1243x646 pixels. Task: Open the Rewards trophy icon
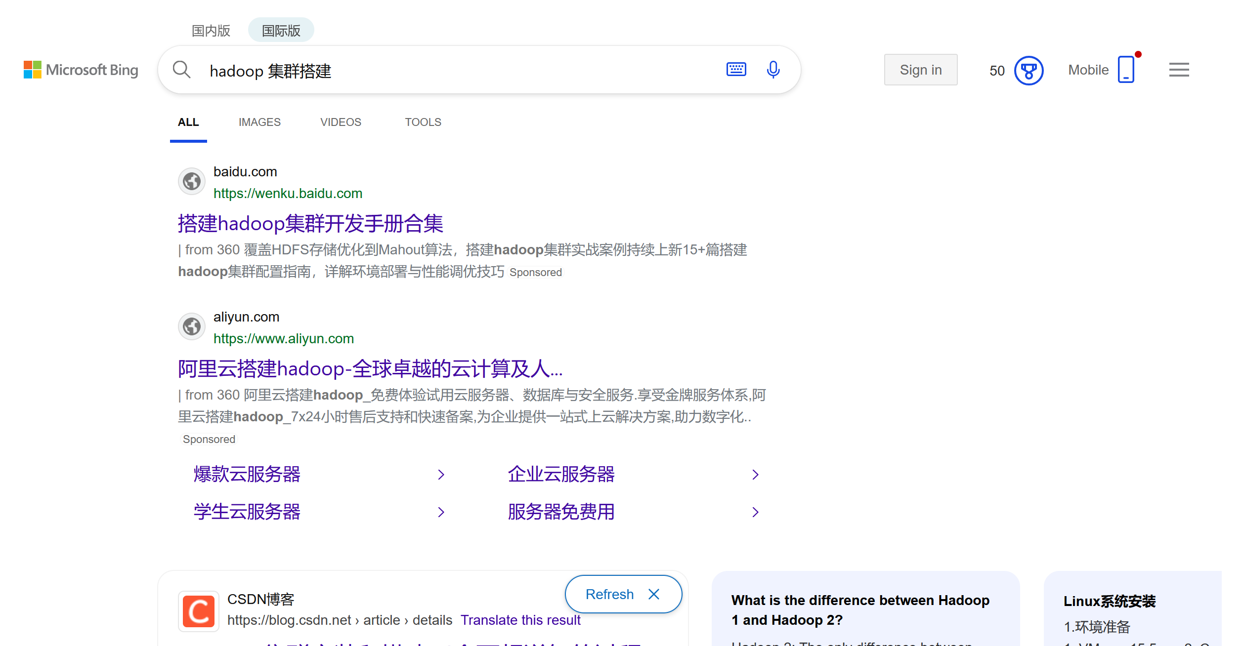[1029, 71]
